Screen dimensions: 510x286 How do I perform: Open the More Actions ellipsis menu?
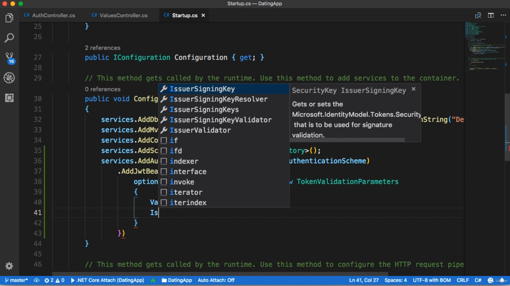503,15
